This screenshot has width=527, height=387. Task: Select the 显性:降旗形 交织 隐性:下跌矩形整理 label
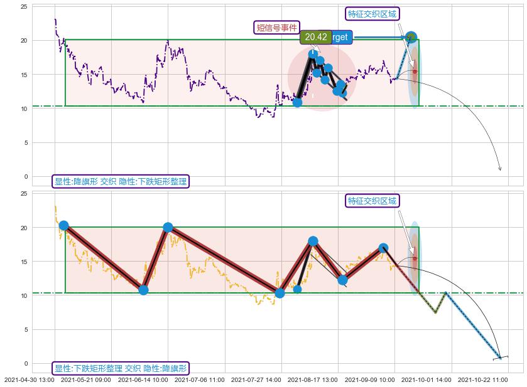[121, 182]
